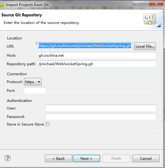Open the Protocol https dropdown
The height and width of the screenshot is (168, 165).
33,82
